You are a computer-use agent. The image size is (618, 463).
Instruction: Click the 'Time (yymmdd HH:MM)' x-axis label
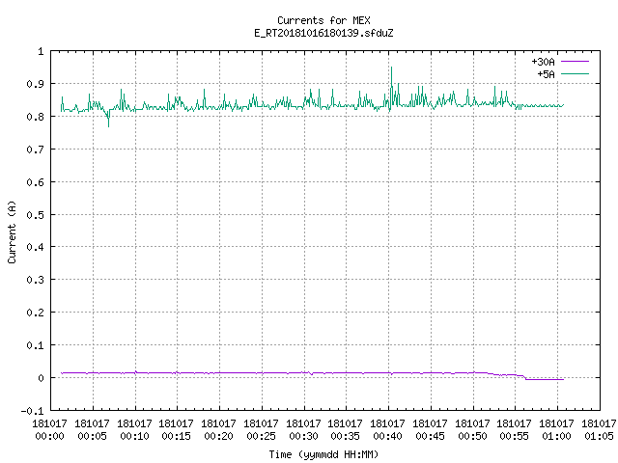click(x=323, y=454)
